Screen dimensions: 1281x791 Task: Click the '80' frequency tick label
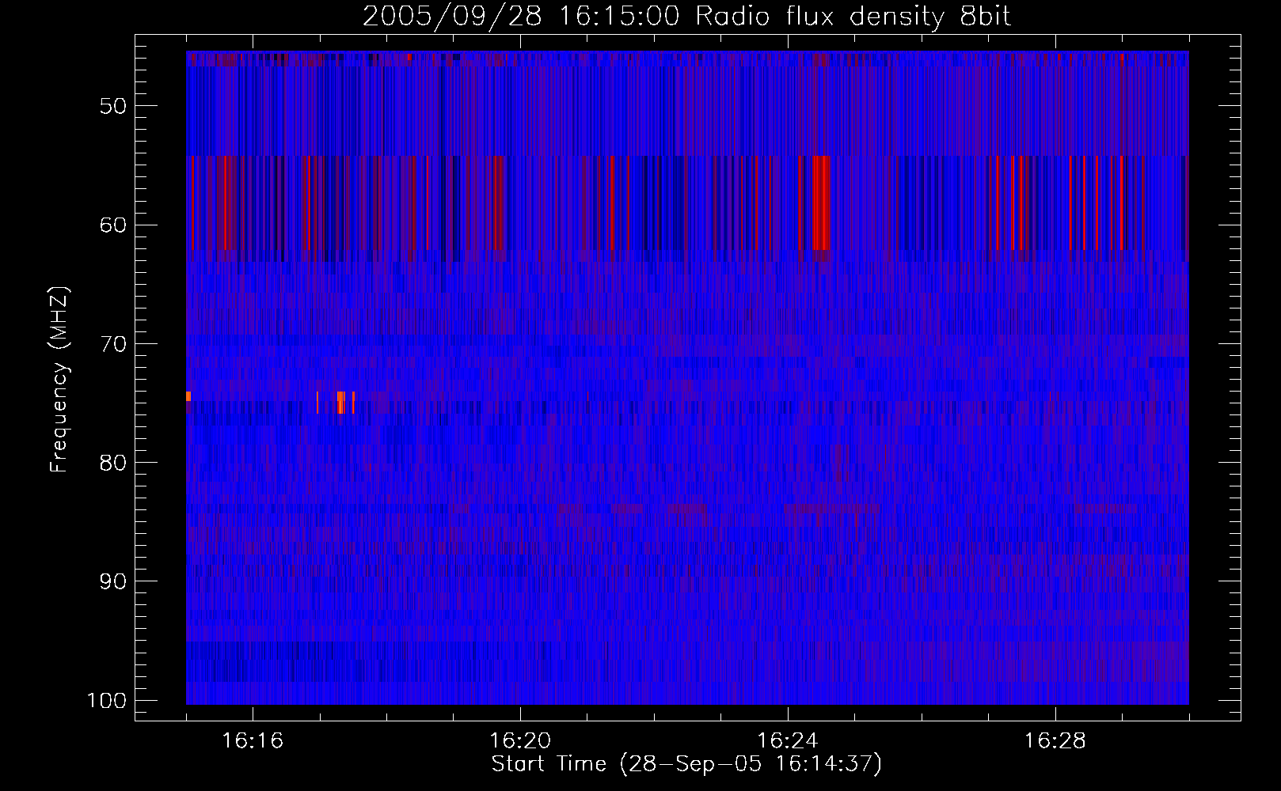point(113,463)
